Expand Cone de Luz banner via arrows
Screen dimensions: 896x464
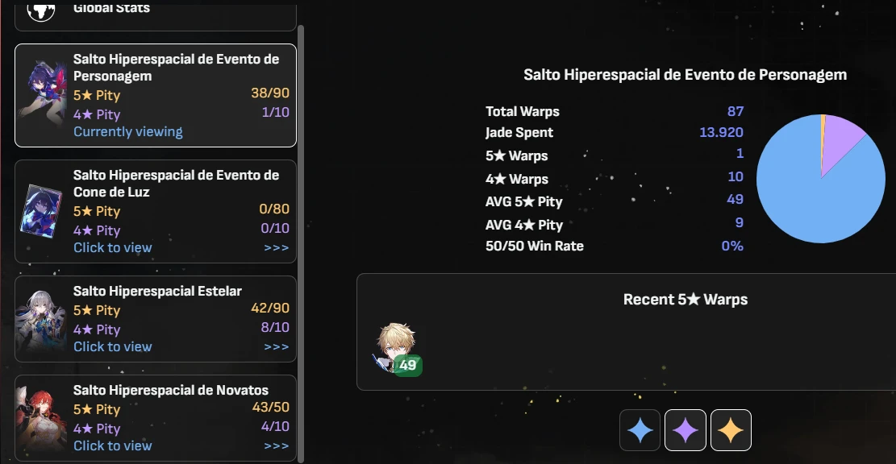tap(277, 247)
